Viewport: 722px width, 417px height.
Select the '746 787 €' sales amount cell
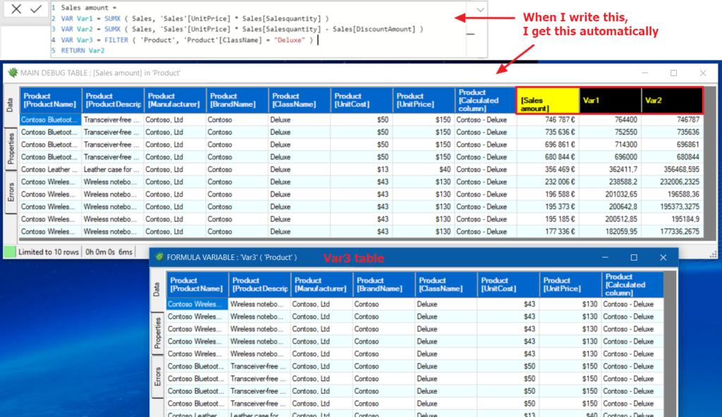click(548, 120)
